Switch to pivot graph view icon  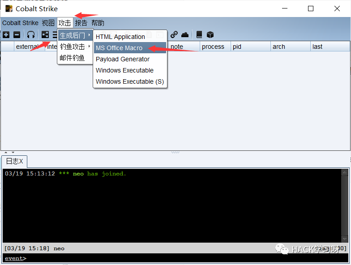(x=45, y=34)
